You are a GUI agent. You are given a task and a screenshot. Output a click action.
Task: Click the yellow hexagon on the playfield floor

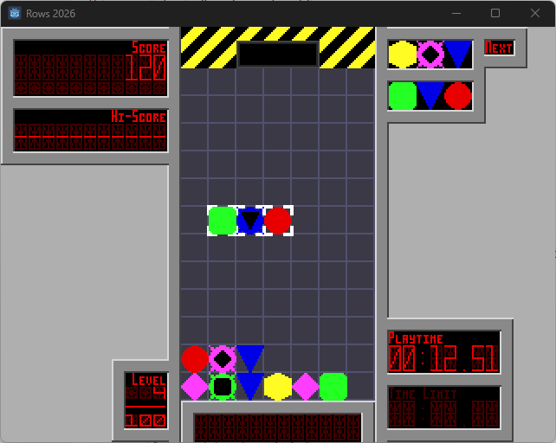tap(278, 387)
